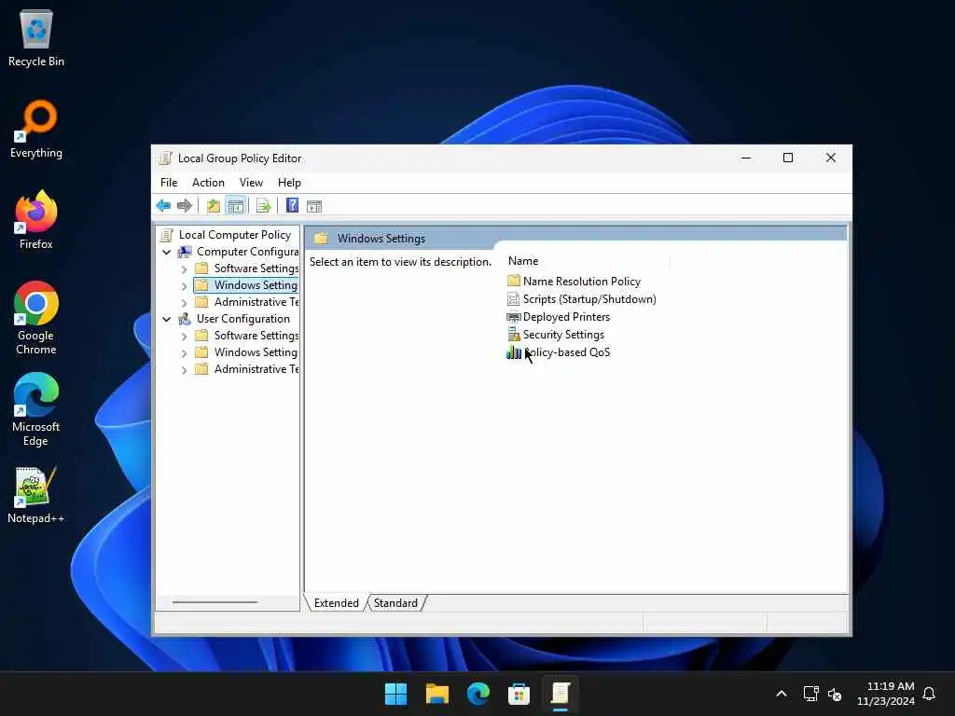This screenshot has height=716, width=955.
Task: Open the Firefox desktop shortcut
Action: point(36,220)
